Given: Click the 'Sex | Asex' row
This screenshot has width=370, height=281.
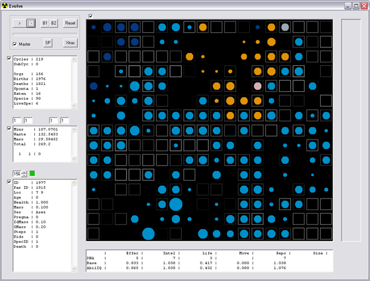Looking at the screenshot, I should click(x=29, y=212).
